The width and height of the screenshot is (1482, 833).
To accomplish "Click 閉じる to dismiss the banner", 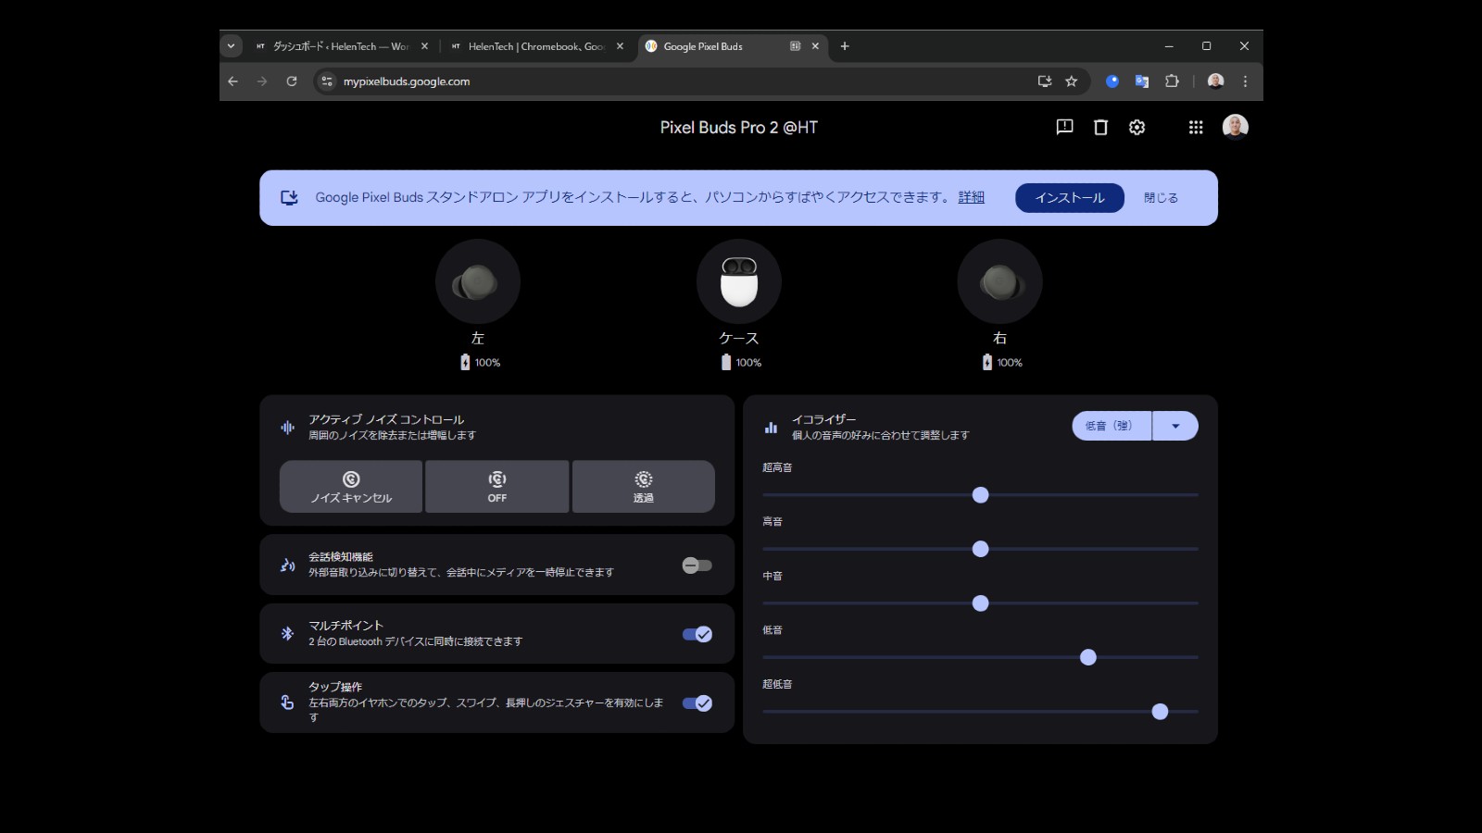I will point(1161,198).
